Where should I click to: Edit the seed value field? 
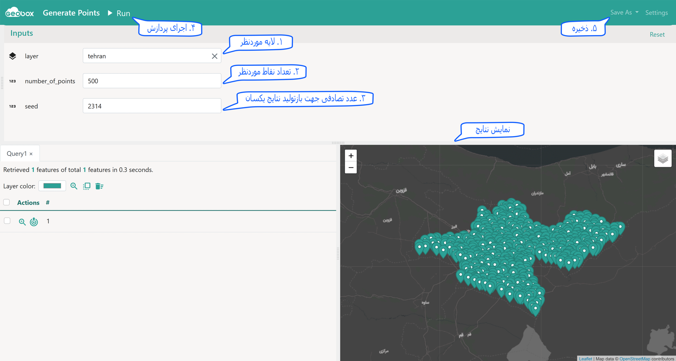(x=152, y=106)
